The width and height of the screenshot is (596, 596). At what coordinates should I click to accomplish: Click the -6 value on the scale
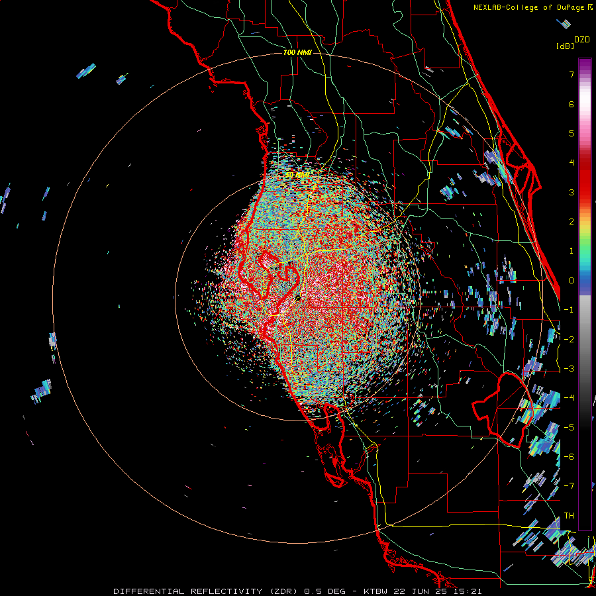coord(569,457)
